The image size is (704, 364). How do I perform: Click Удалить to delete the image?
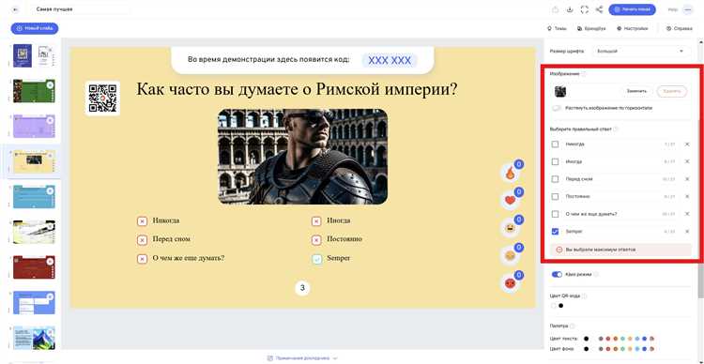(672, 91)
